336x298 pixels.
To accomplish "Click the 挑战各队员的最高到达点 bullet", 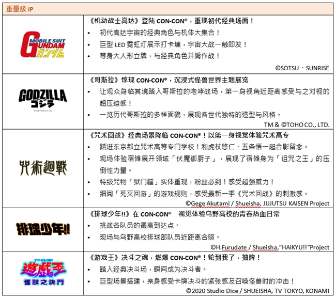I will tap(140, 225).
